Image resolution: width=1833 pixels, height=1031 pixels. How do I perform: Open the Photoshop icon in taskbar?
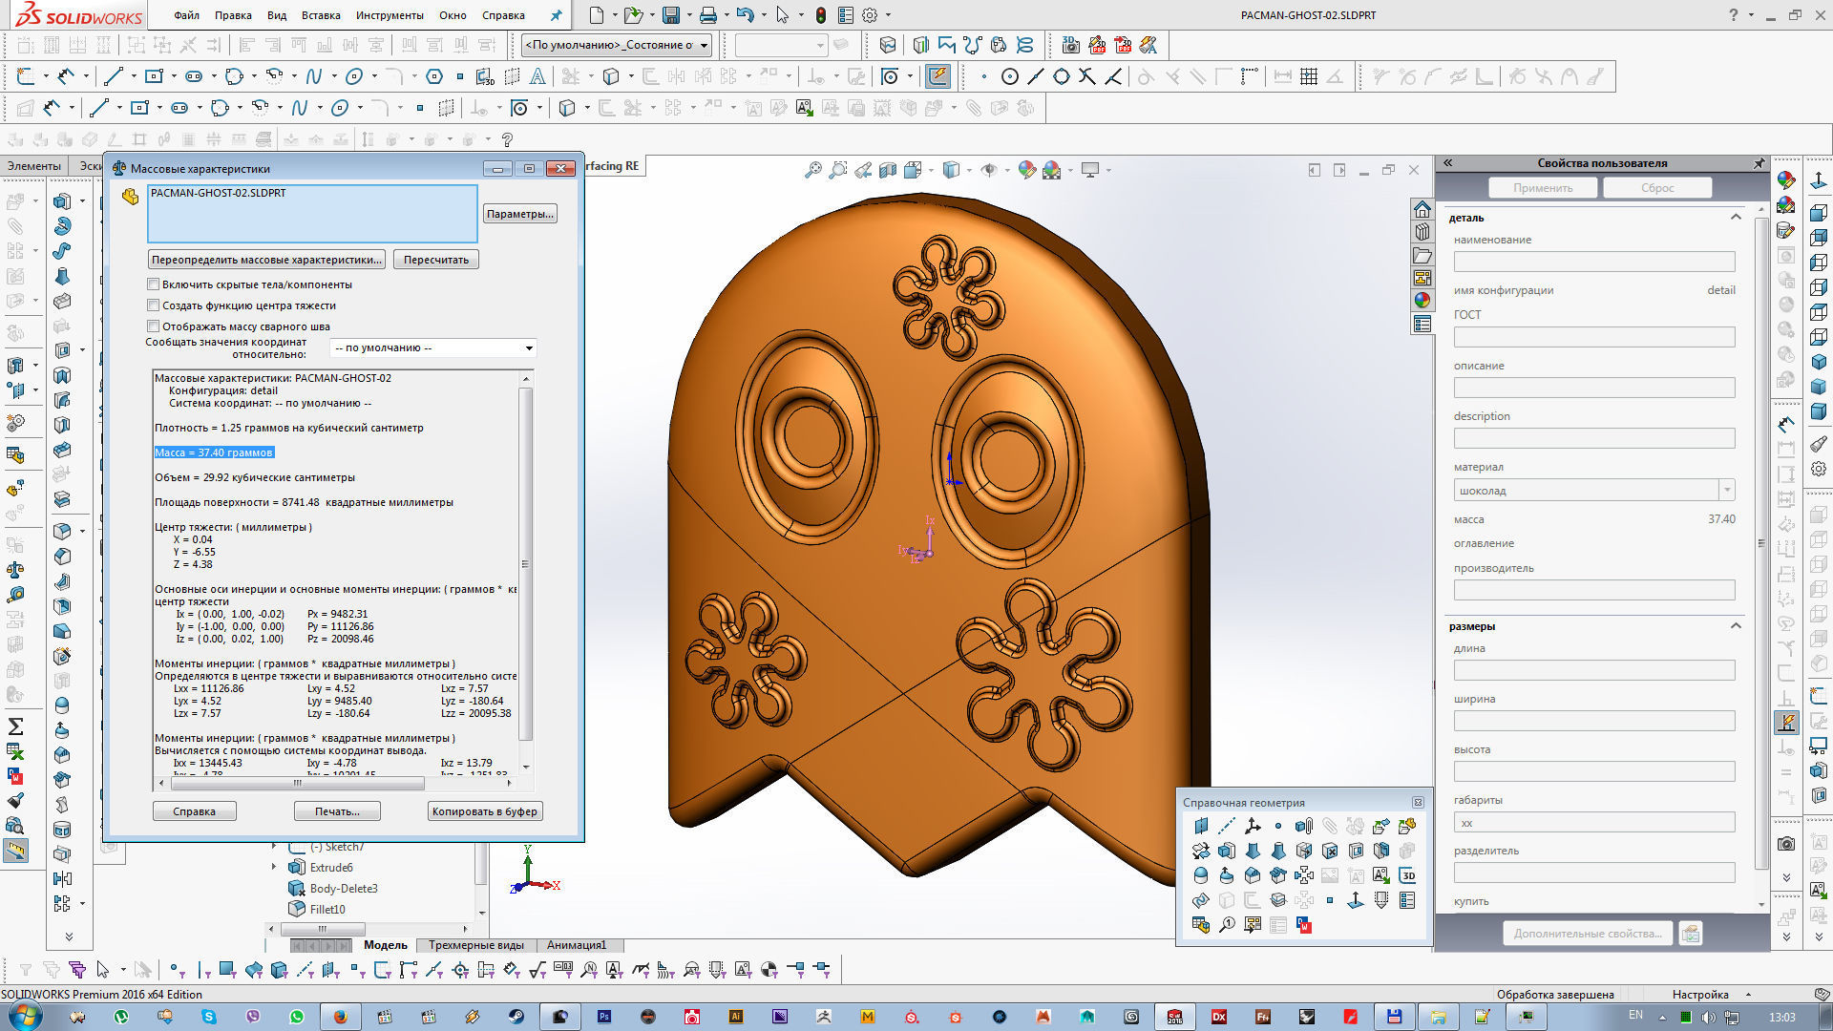click(604, 1017)
